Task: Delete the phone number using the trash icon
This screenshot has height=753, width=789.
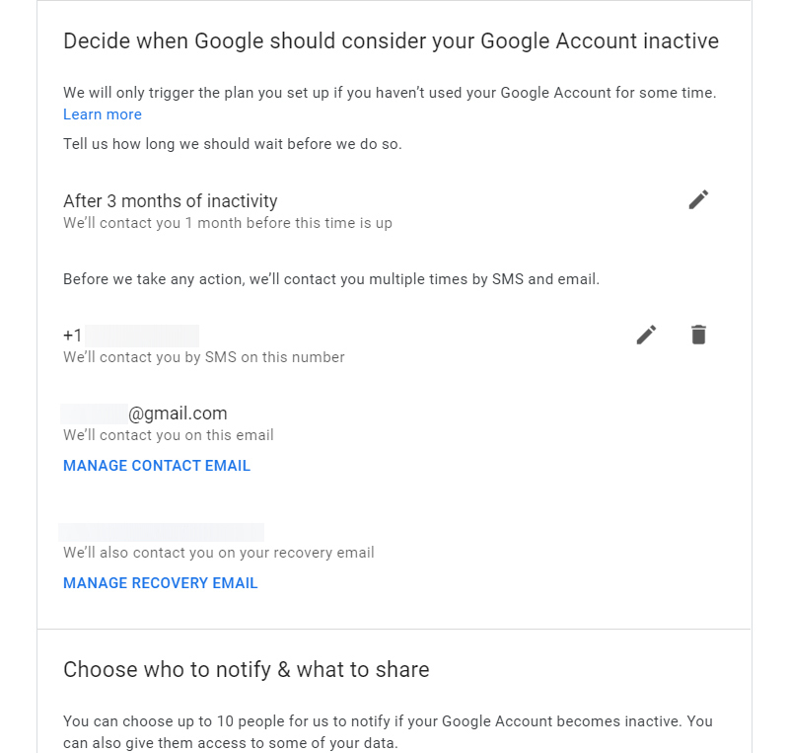Action: click(x=698, y=335)
